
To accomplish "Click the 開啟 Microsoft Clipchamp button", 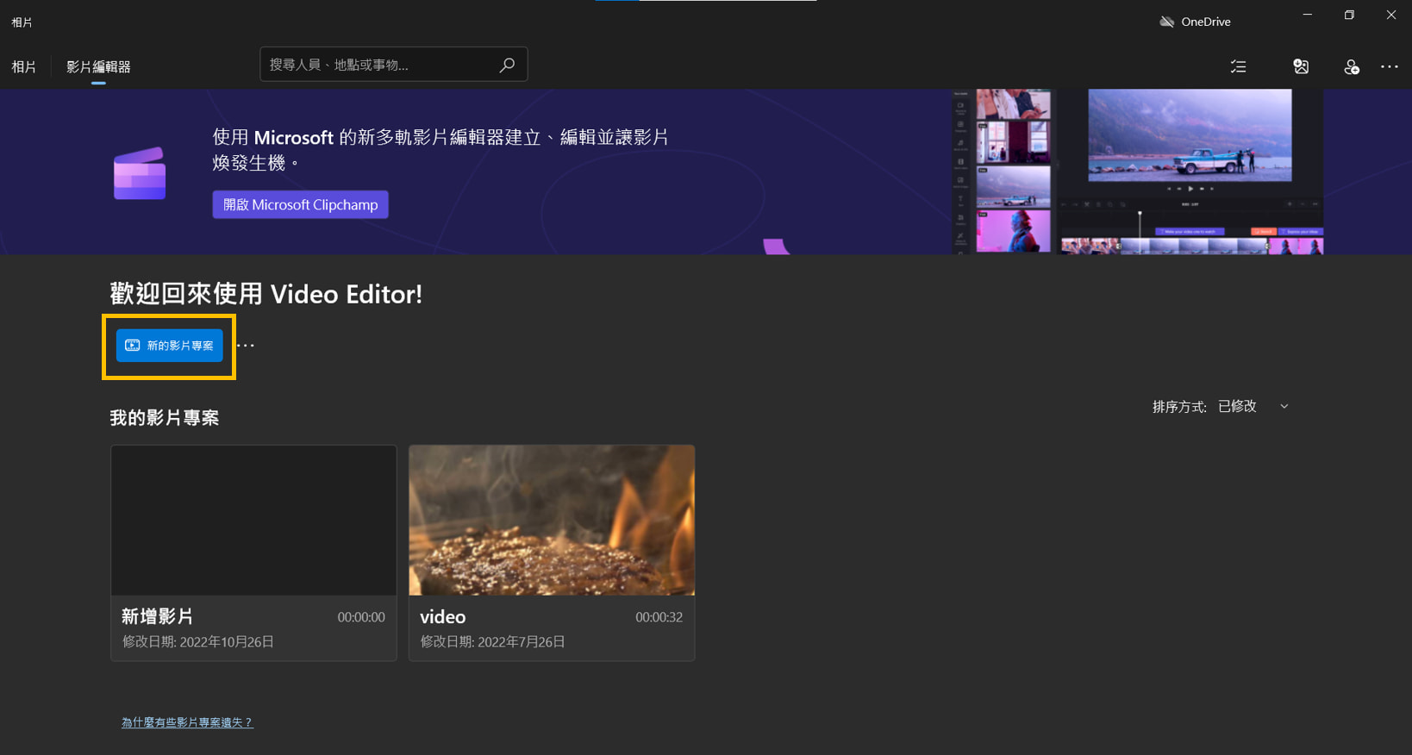I will [300, 204].
